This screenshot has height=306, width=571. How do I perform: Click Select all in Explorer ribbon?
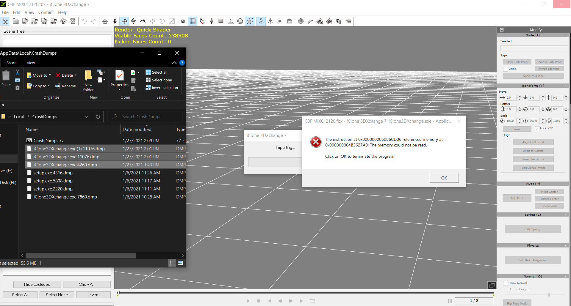pyautogui.click(x=157, y=72)
